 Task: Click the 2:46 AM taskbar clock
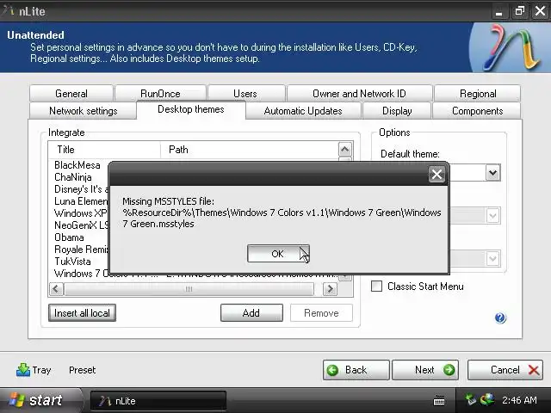(x=519, y=400)
